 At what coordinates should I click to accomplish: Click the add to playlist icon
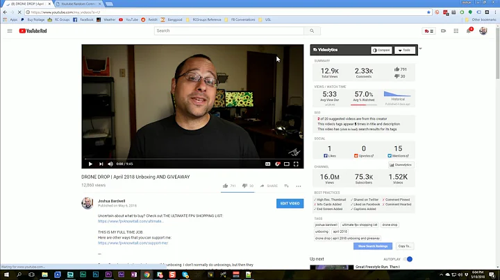[x=286, y=186]
